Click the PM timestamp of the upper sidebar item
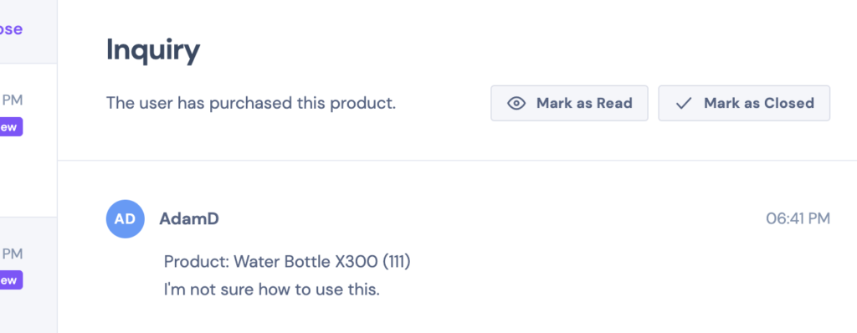 tap(13, 100)
